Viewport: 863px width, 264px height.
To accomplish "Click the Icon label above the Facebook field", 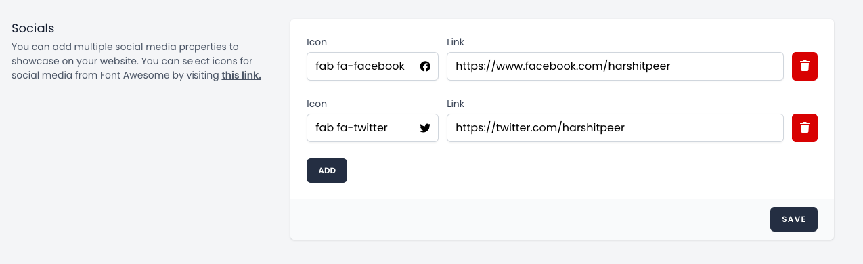I will [x=317, y=42].
